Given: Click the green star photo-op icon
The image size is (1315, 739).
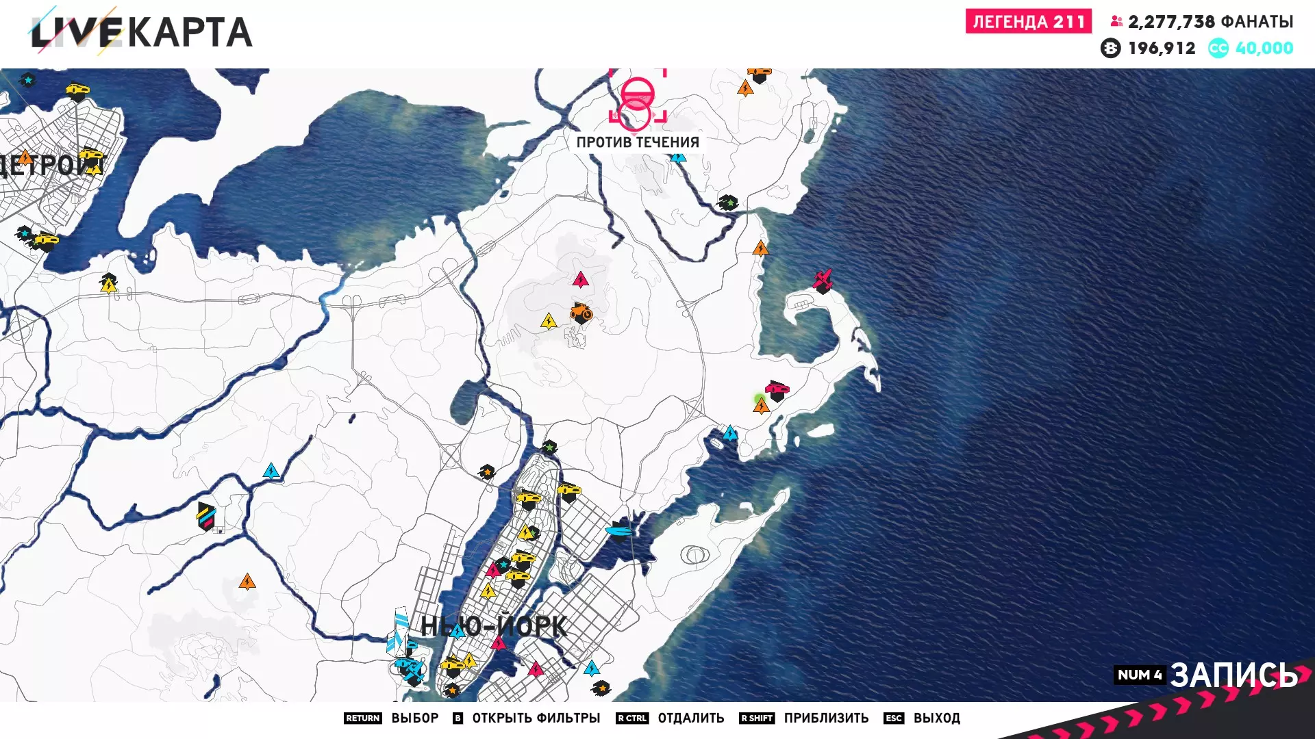Looking at the screenshot, I should [x=729, y=203].
